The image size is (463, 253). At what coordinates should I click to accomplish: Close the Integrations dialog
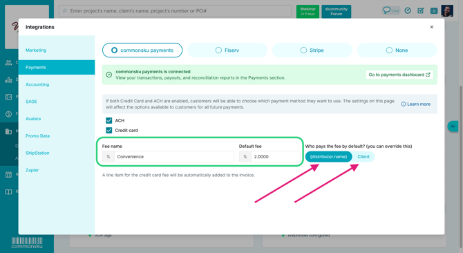[x=432, y=27]
